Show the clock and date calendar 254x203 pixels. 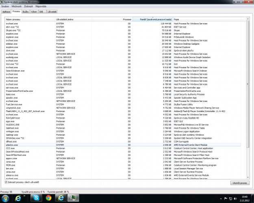tap(245, 199)
